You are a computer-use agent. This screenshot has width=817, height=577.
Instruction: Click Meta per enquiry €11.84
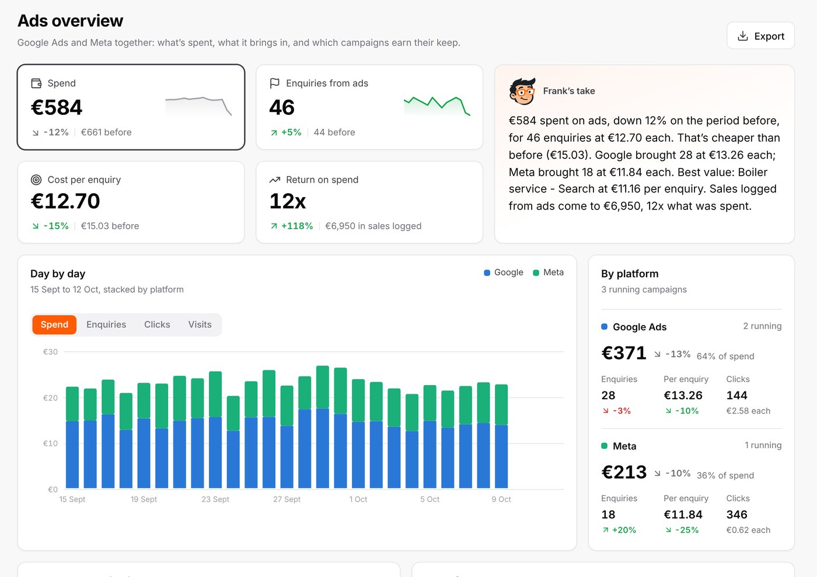pyautogui.click(x=683, y=515)
